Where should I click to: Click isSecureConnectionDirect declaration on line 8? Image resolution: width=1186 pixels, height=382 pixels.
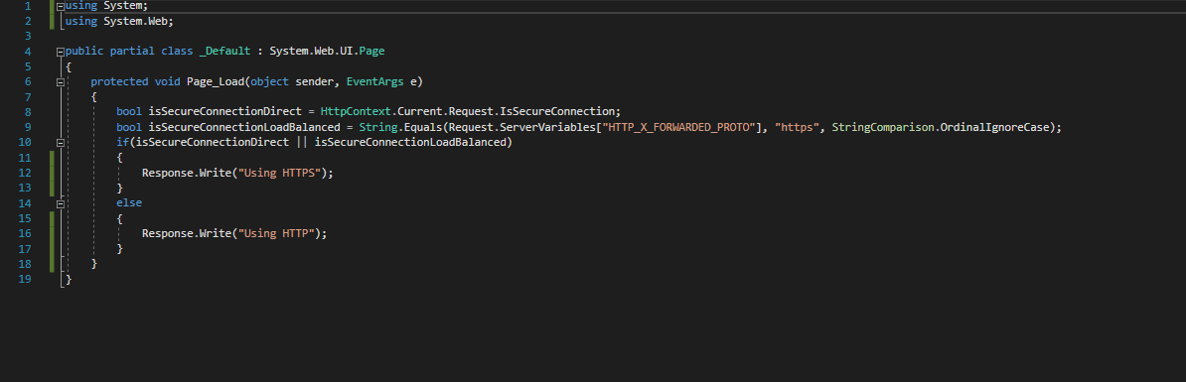point(224,112)
